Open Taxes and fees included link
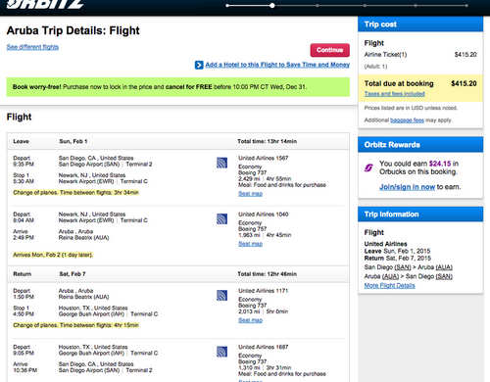490x382 pixels. pos(395,94)
